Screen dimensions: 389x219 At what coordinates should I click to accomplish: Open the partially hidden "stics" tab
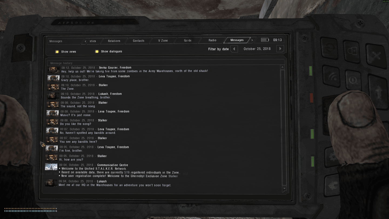tap(93, 41)
